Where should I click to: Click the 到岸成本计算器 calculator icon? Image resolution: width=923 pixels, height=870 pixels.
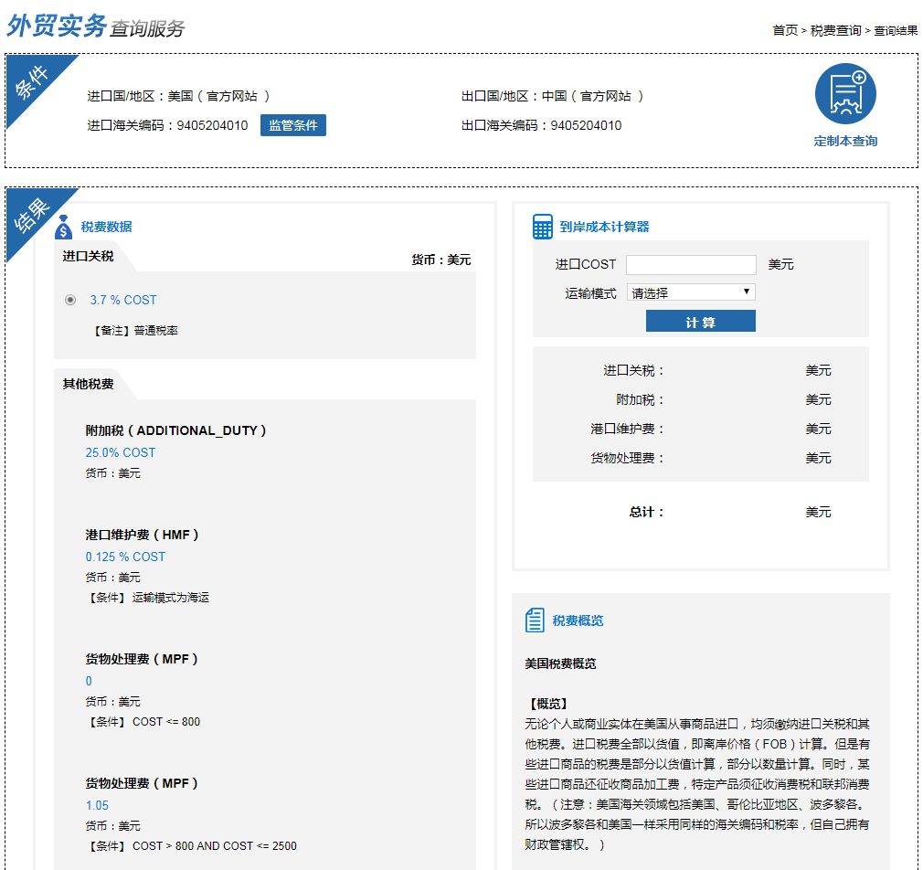[x=543, y=225]
